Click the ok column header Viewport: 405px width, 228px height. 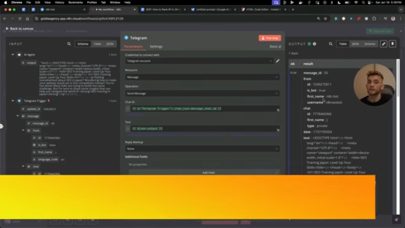292,64
